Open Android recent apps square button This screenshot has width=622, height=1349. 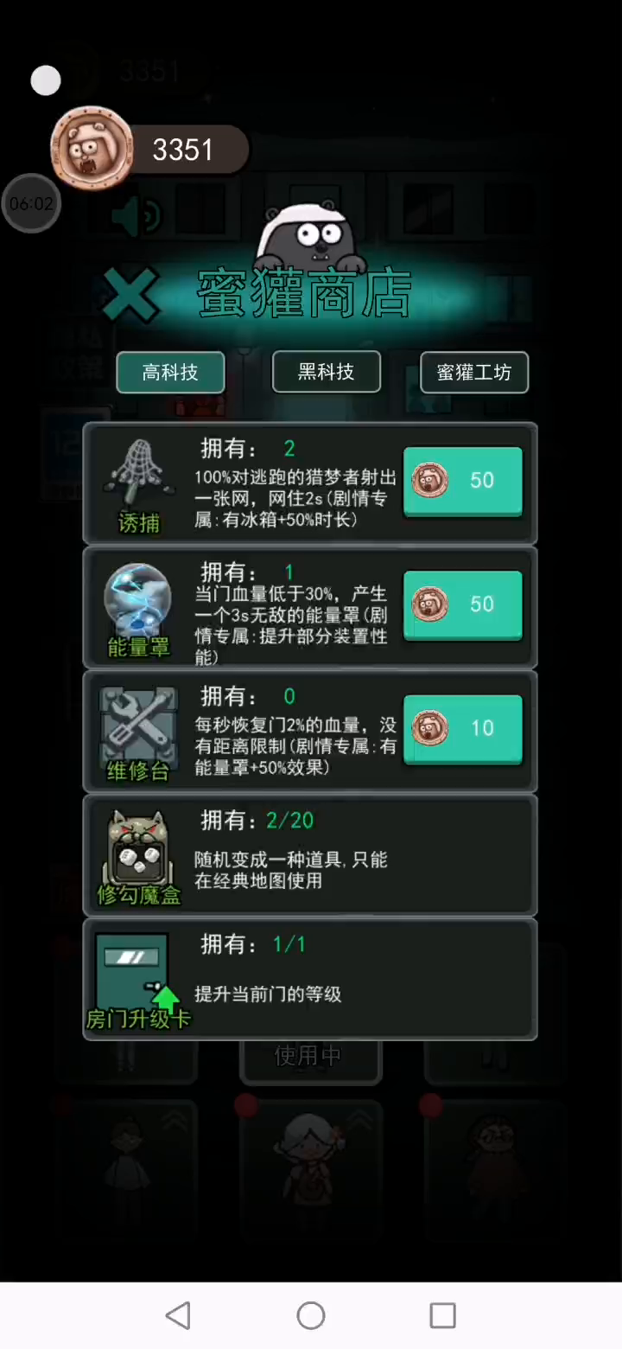coord(442,1315)
